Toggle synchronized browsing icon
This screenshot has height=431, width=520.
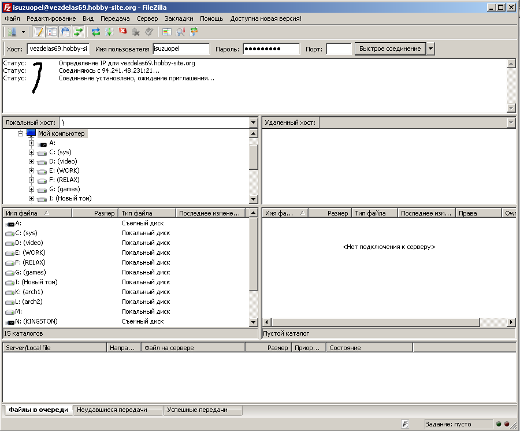tap(194, 32)
